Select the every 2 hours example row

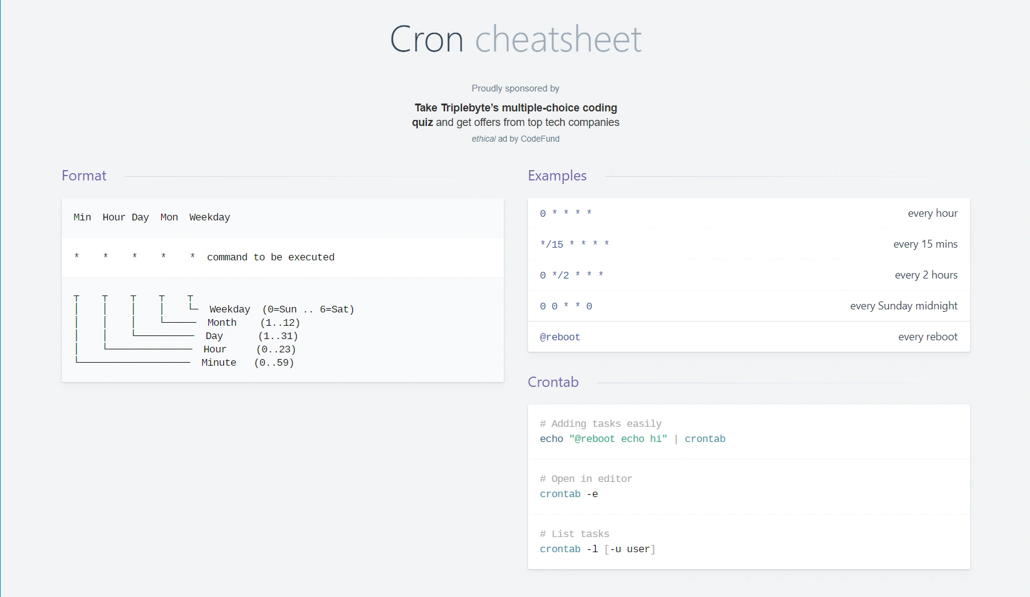point(572,275)
